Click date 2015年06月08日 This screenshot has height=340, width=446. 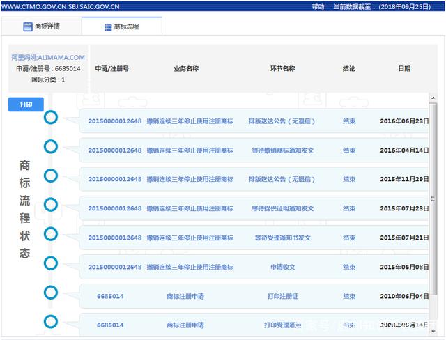click(404, 267)
